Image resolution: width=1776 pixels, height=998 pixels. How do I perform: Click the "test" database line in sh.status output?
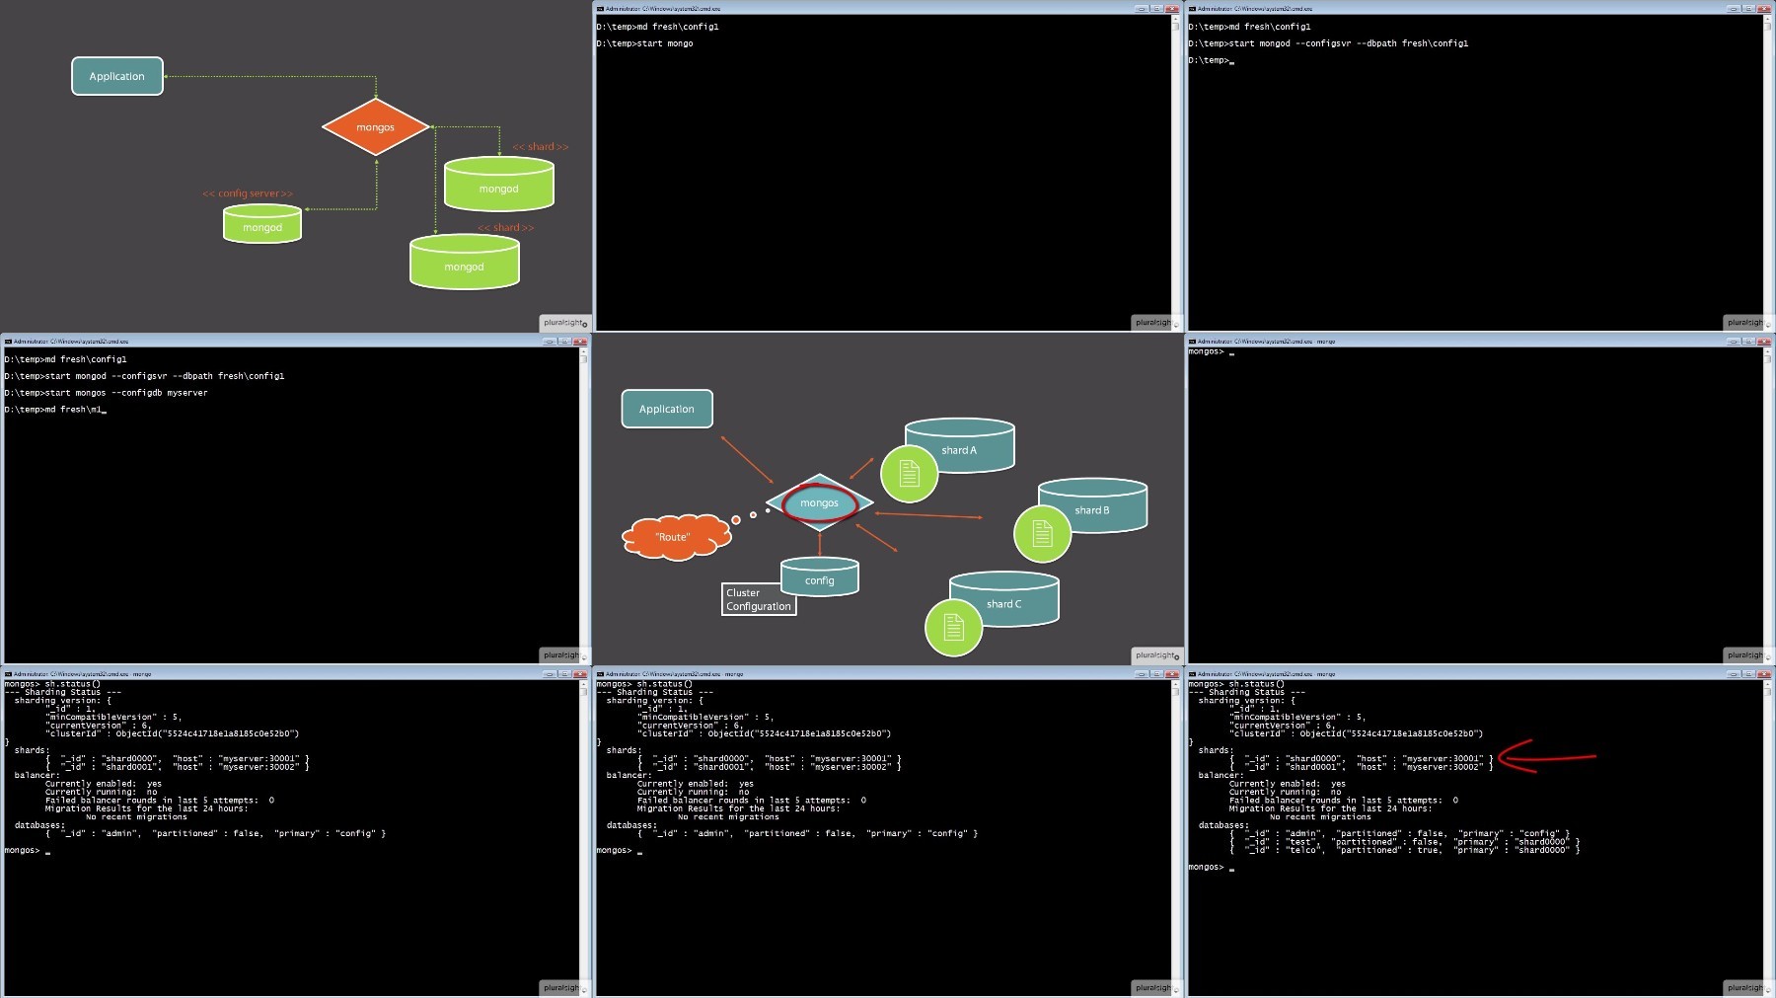(x=1404, y=842)
